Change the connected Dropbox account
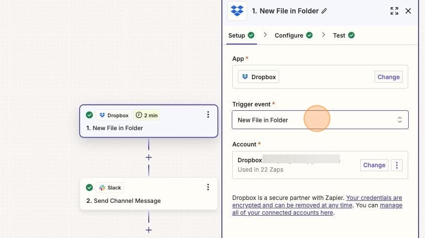Screen dimensions: 425x238 pyautogui.click(x=374, y=165)
